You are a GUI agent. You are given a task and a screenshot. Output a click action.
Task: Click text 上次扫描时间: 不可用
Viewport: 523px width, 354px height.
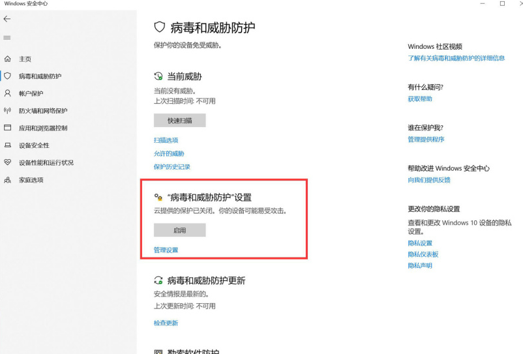pos(185,101)
